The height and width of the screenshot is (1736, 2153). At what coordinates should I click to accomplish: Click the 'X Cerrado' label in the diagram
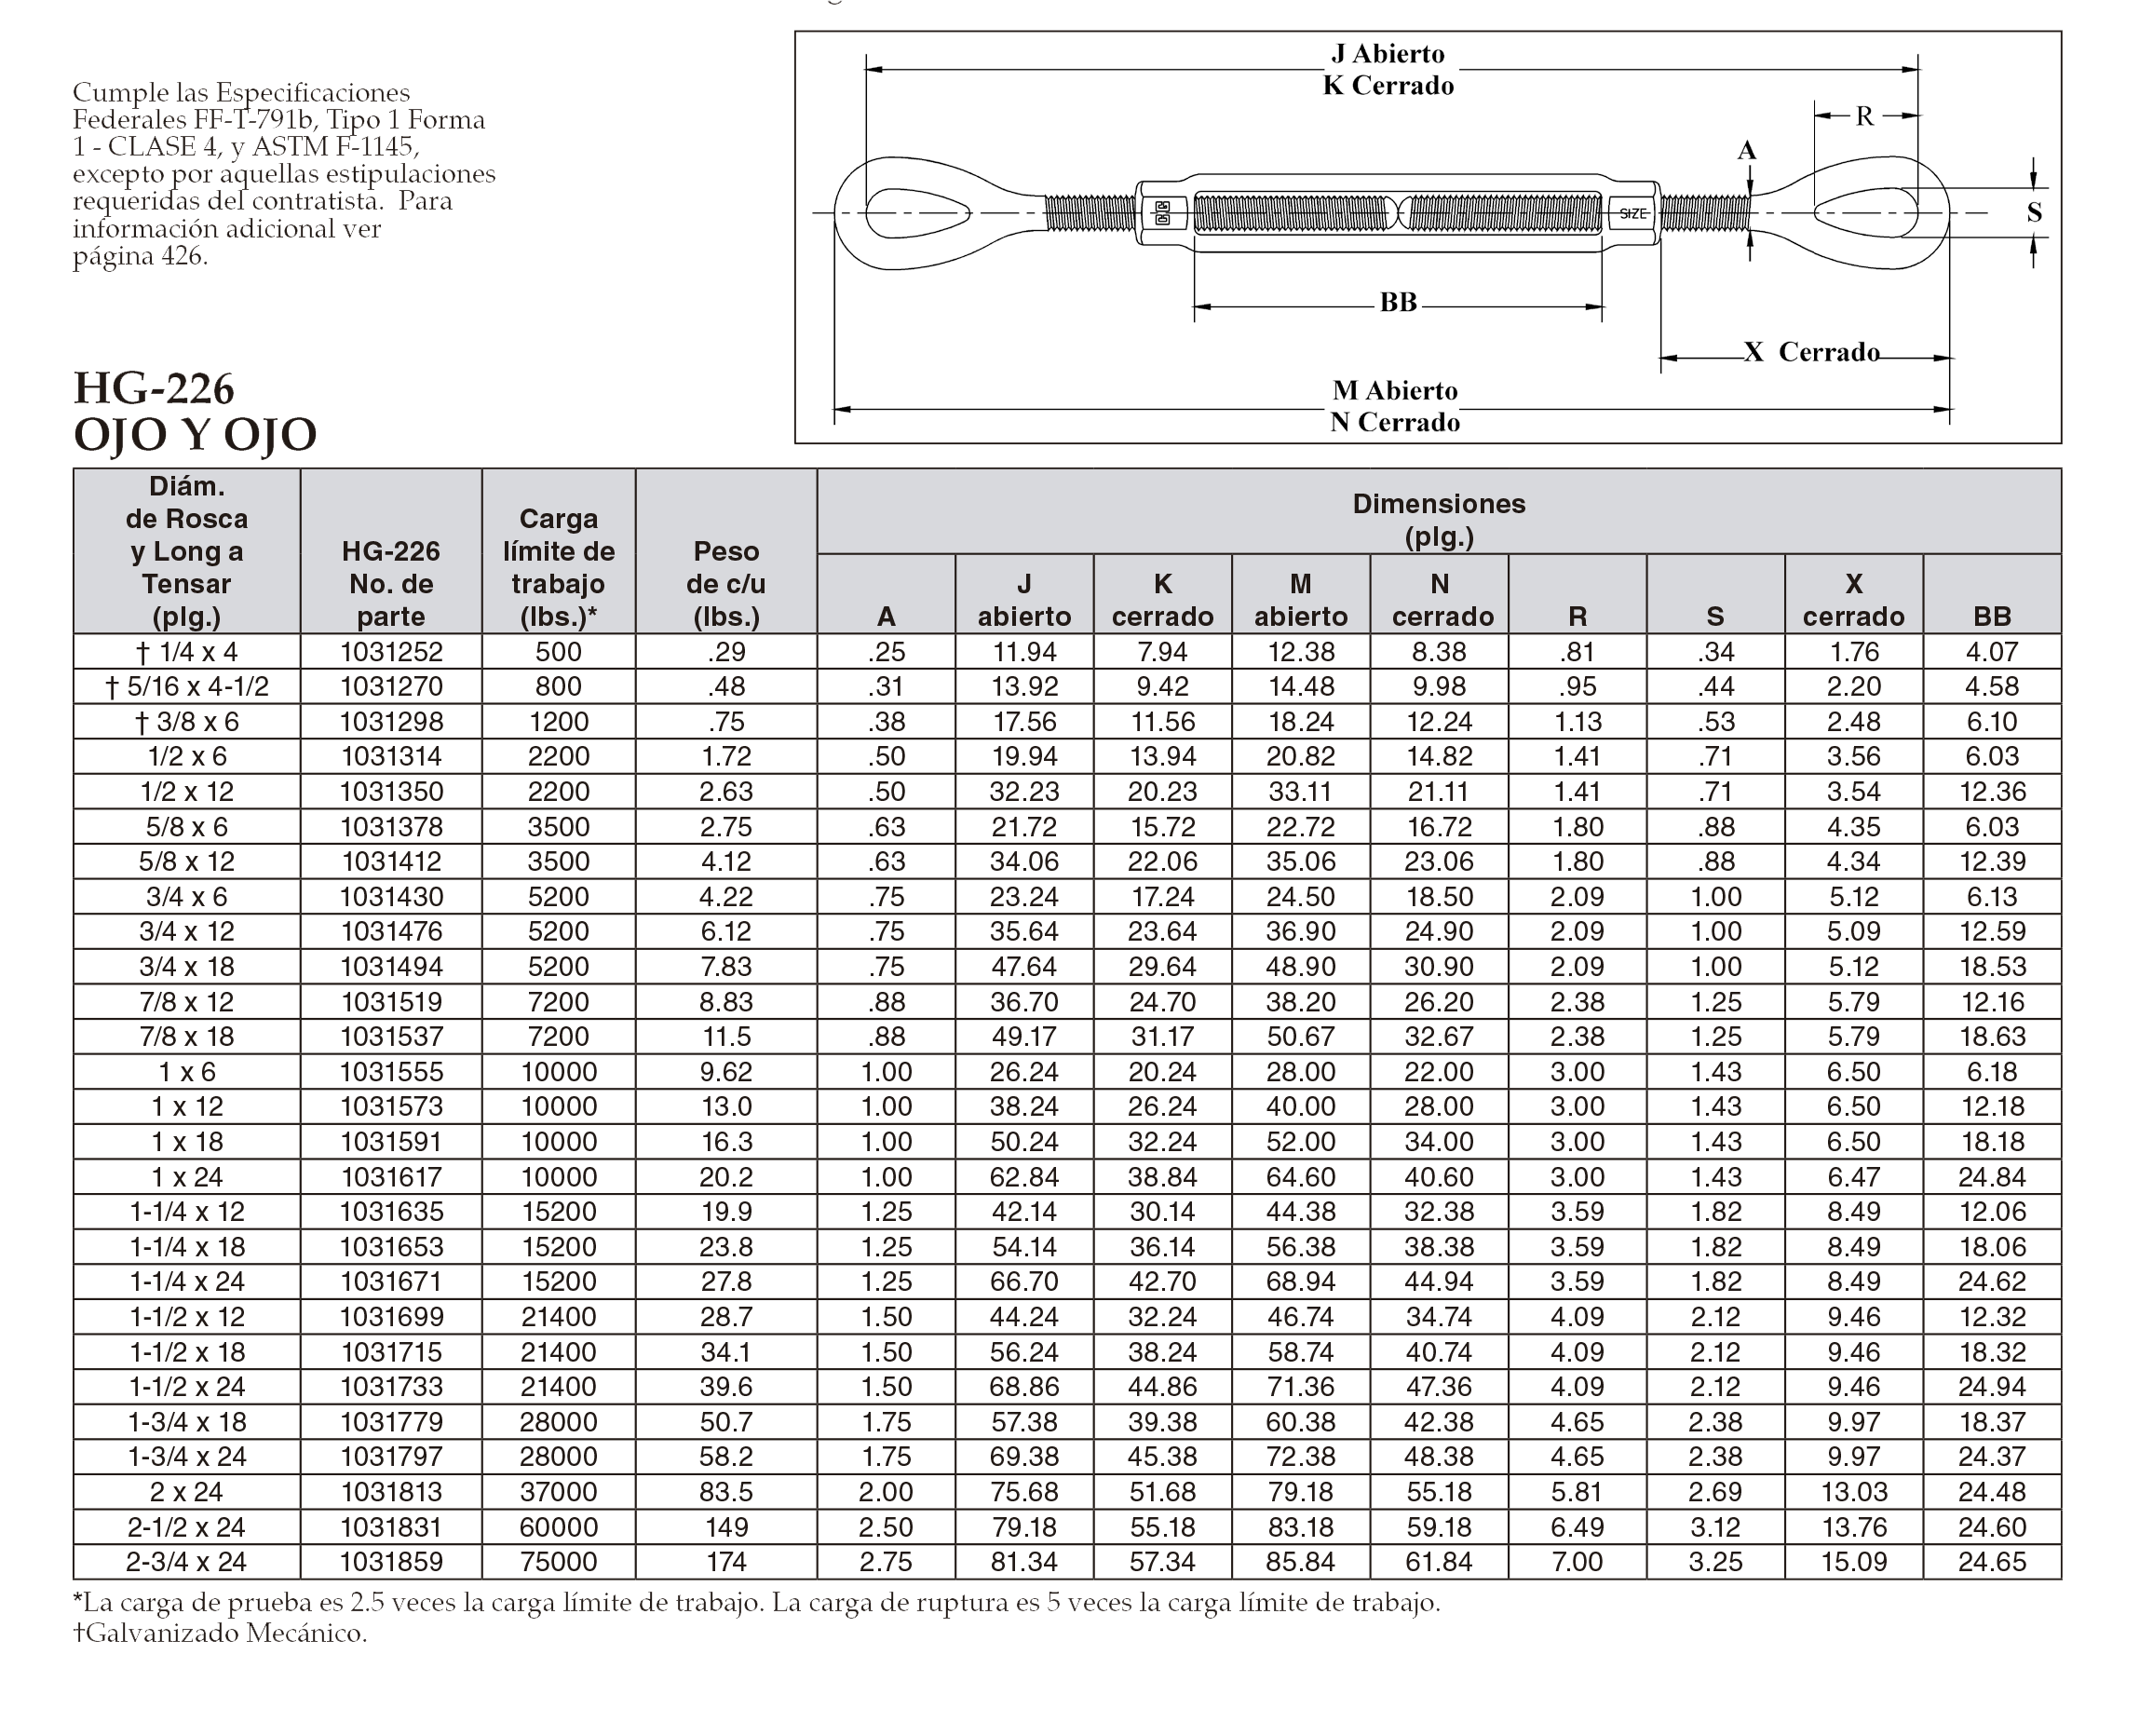click(1812, 352)
